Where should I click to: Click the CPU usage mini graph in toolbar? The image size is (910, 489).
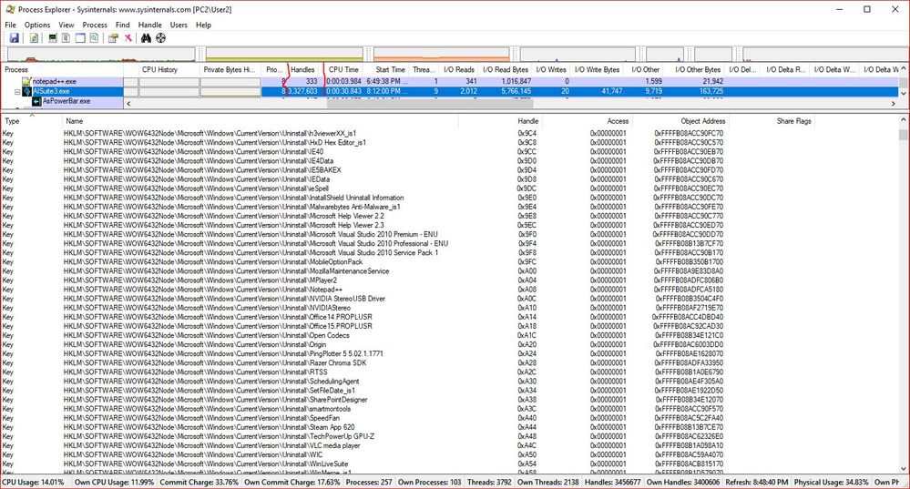[101, 55]
